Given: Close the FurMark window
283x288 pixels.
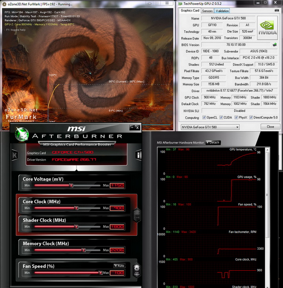Looking at the screenshot, I should 167,3.
